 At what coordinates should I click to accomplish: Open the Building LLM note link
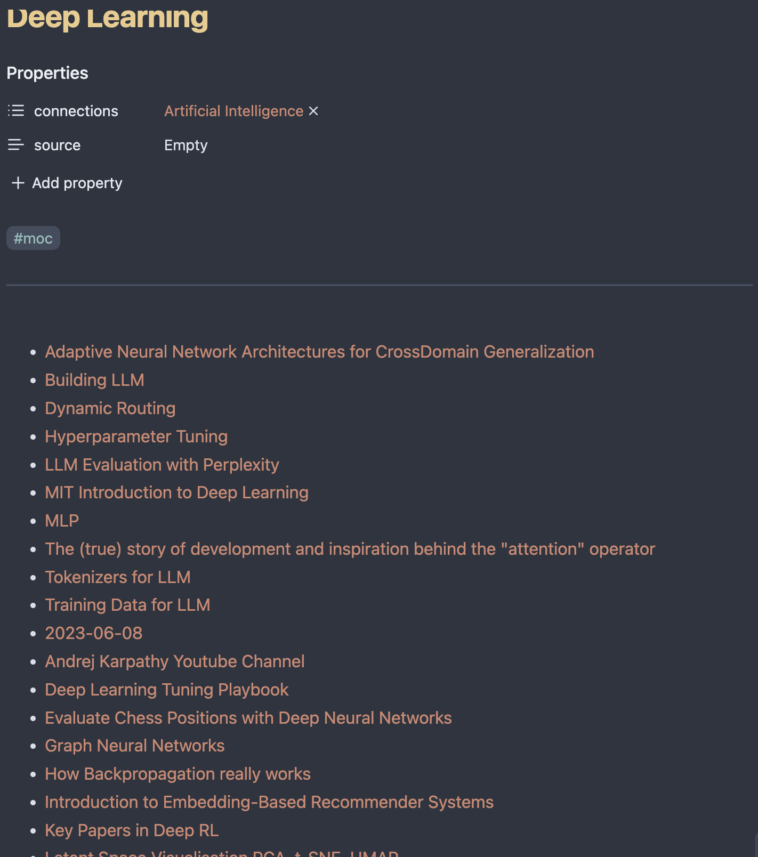click(x=94, y=380)
